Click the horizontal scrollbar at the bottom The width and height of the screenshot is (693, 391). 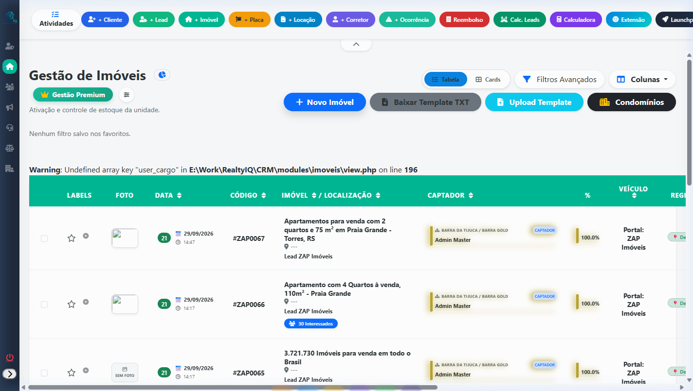pos(233,387)
